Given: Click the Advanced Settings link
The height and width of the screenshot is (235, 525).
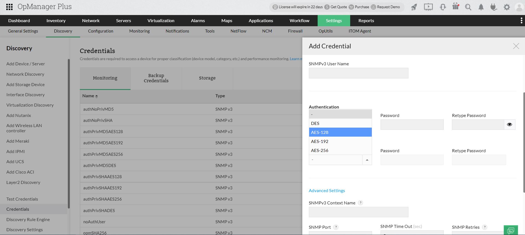Looking at the screenshot, I should click(x=327, y=191).
